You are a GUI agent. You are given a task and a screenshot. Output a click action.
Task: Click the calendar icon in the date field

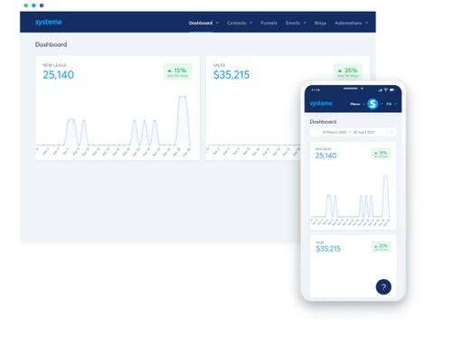pyautogui.click(x=391, y=132)
